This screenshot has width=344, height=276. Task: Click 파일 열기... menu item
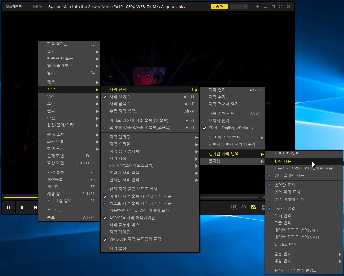tap(69, 44)
